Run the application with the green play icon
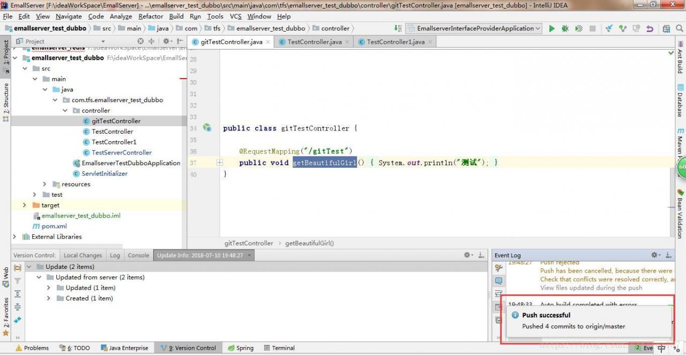 coord(551,28)
